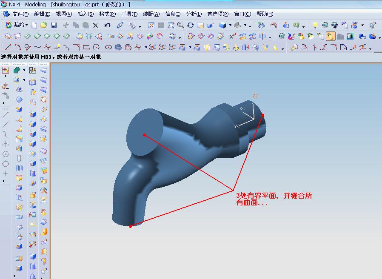This screenshot has height=279, width=382.
Task: Click the trim curve icon
Action: [304, 47]
